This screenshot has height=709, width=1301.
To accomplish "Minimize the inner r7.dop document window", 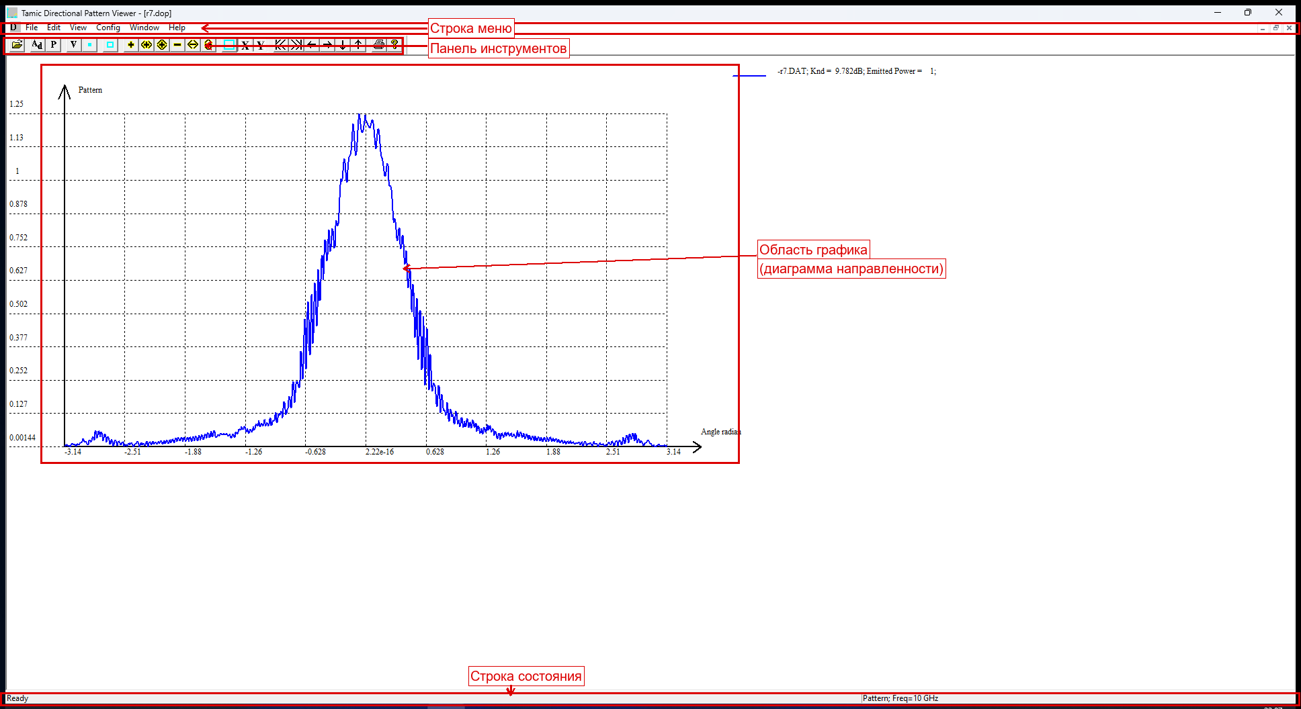I will (1263, 28).
